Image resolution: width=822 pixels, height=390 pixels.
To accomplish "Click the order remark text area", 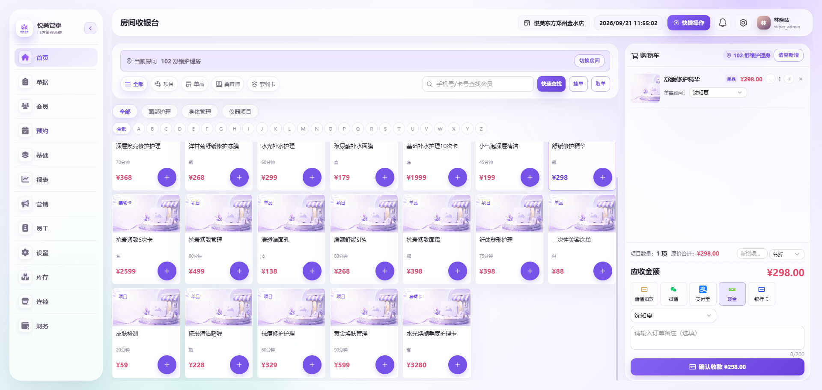I will pos(718,338).
